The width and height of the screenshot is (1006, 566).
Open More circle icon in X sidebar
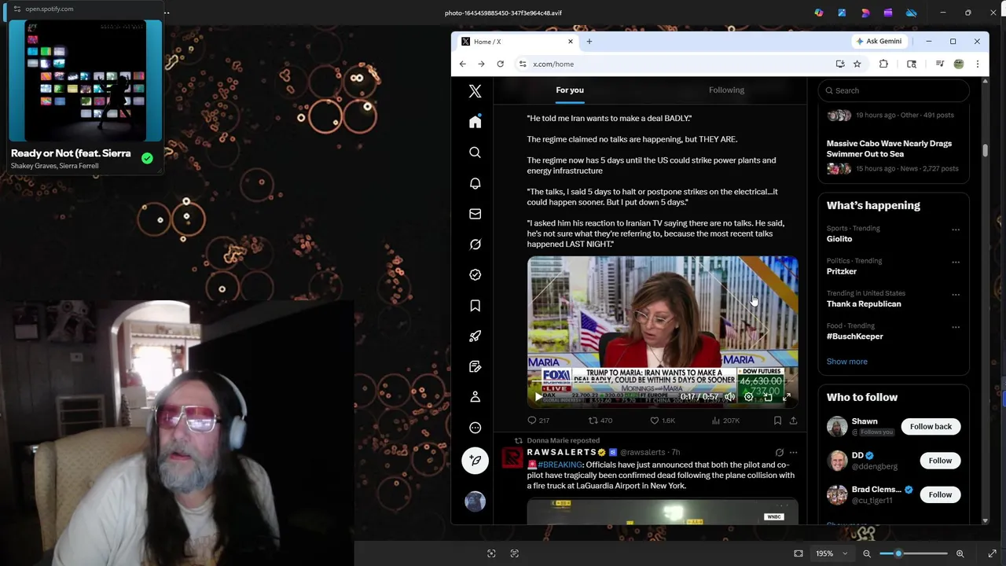pos(475,428)
